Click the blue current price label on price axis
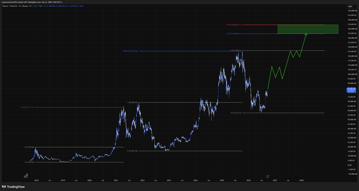 click(351, 90)
